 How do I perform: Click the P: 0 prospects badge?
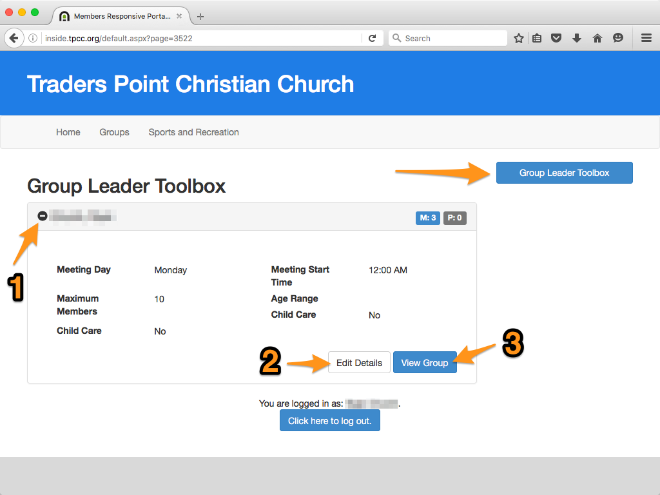tap(454, 218)
